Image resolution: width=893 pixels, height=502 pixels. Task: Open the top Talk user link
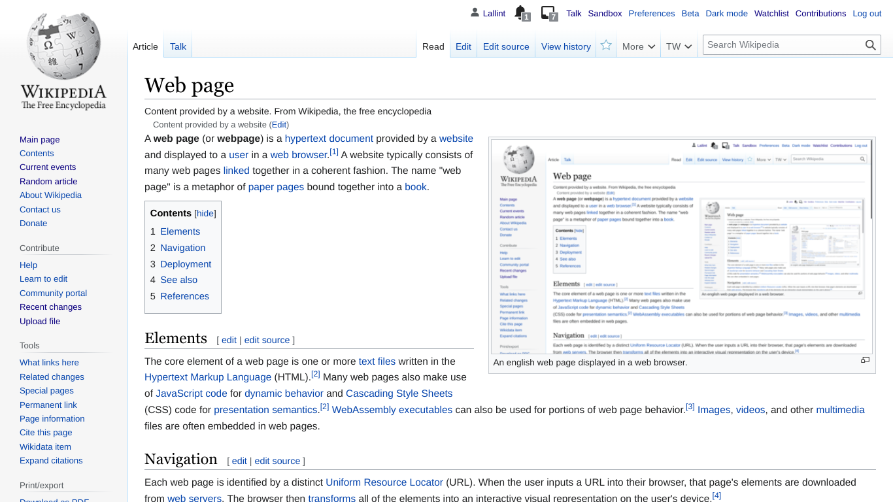574,13
